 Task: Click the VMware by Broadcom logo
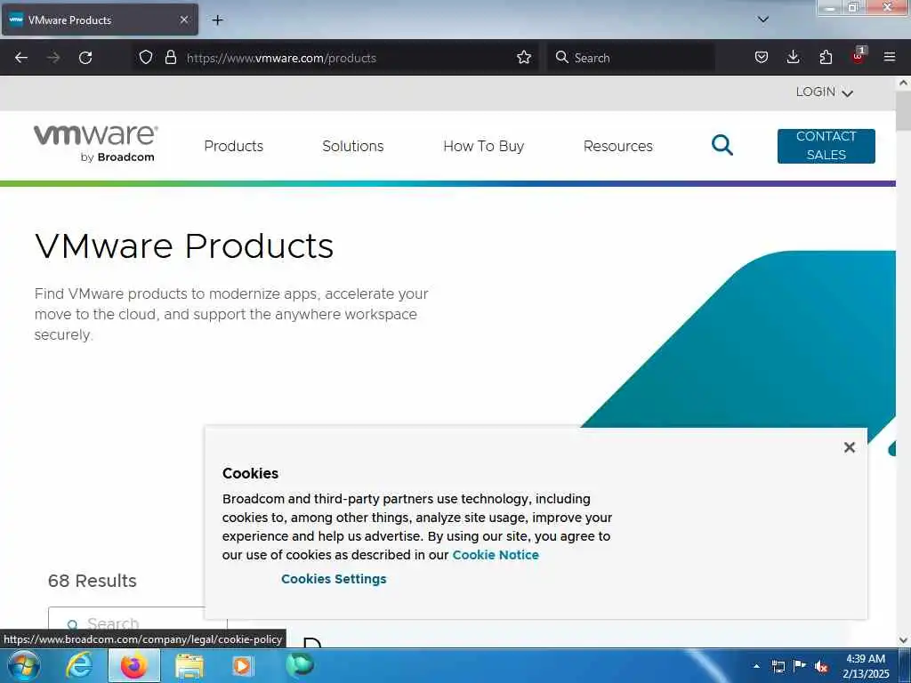[96, 143]
